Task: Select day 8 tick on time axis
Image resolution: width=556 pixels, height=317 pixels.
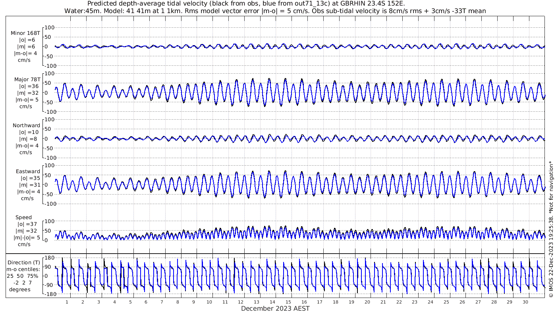Action: 178,302
